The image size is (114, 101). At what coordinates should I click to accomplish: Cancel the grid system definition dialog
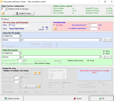77,98
